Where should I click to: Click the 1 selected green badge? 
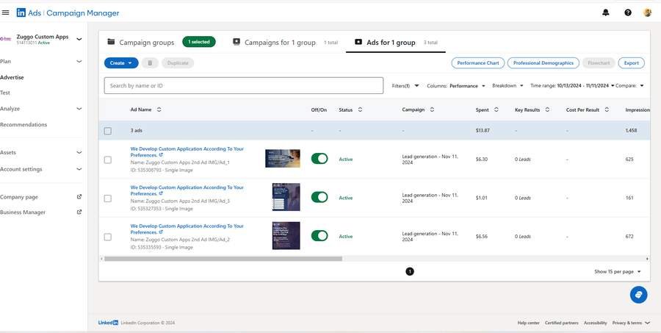click(199, 42)
